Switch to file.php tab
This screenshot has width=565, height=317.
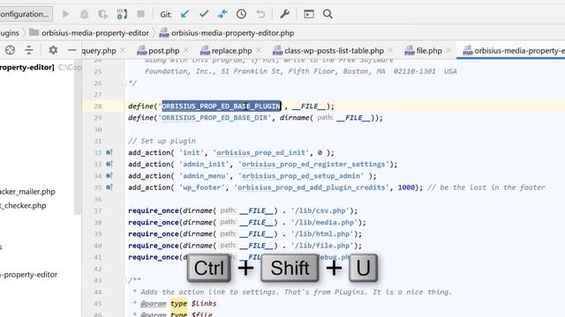pos(424,51)
